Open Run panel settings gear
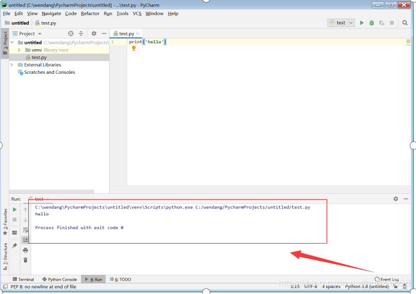The image size is (416, 294). (396, 199)
